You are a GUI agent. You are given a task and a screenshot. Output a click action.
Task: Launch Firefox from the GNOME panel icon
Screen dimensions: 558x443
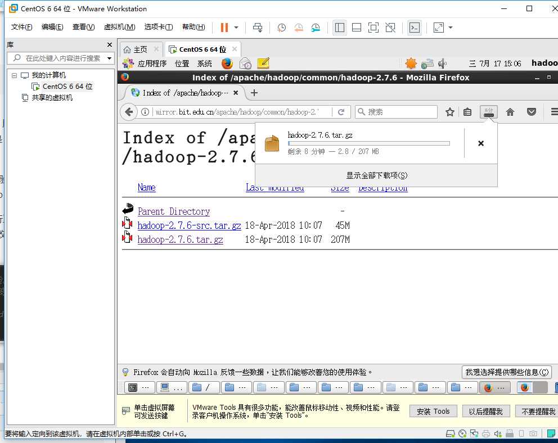[x=227, y=64]
